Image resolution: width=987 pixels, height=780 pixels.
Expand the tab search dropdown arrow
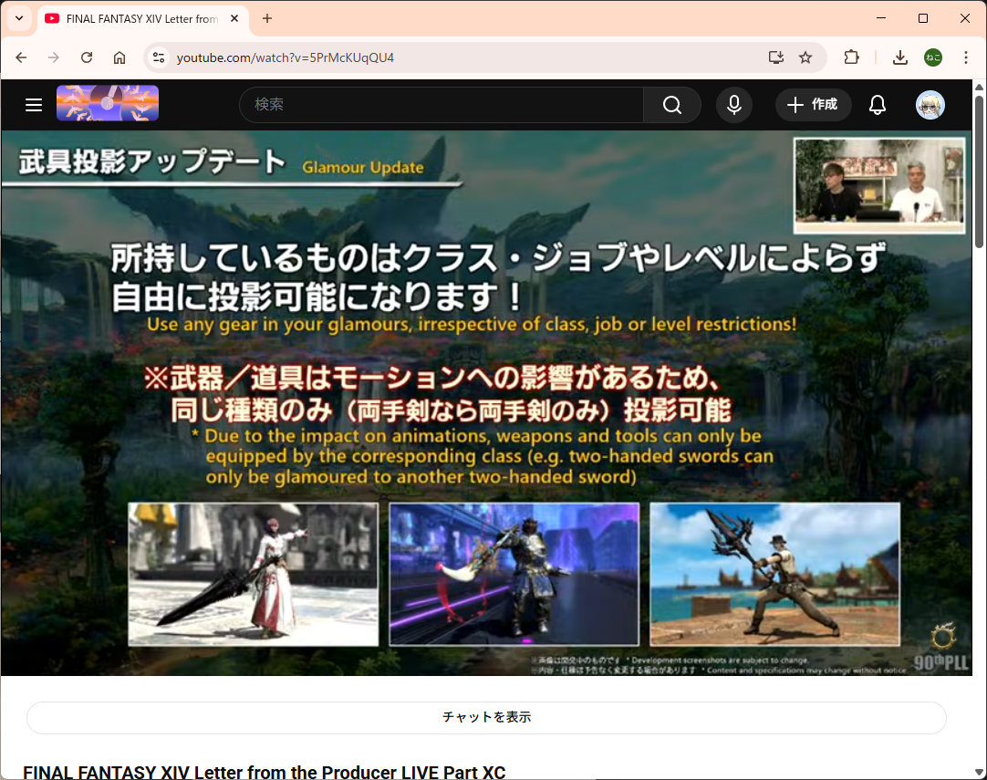[18, 18]
